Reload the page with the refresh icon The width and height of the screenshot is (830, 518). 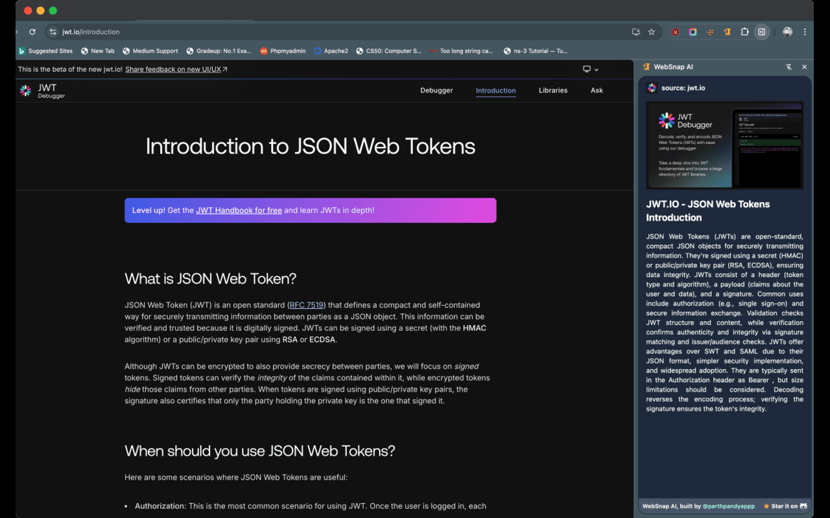tap(32, 32)
